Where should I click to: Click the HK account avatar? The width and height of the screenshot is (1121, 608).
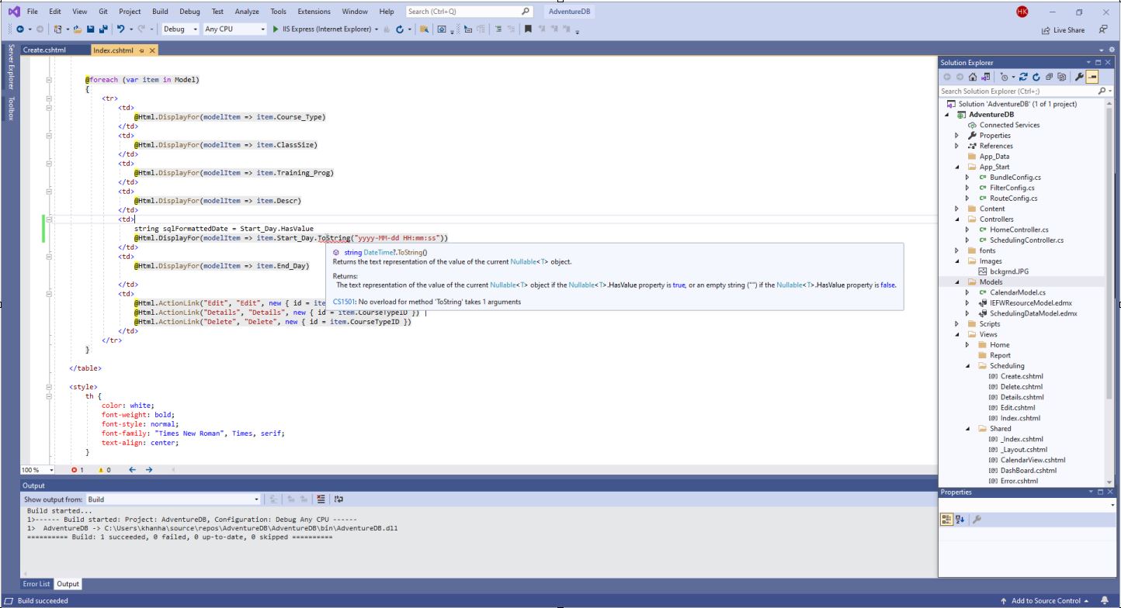[1022, 12]
